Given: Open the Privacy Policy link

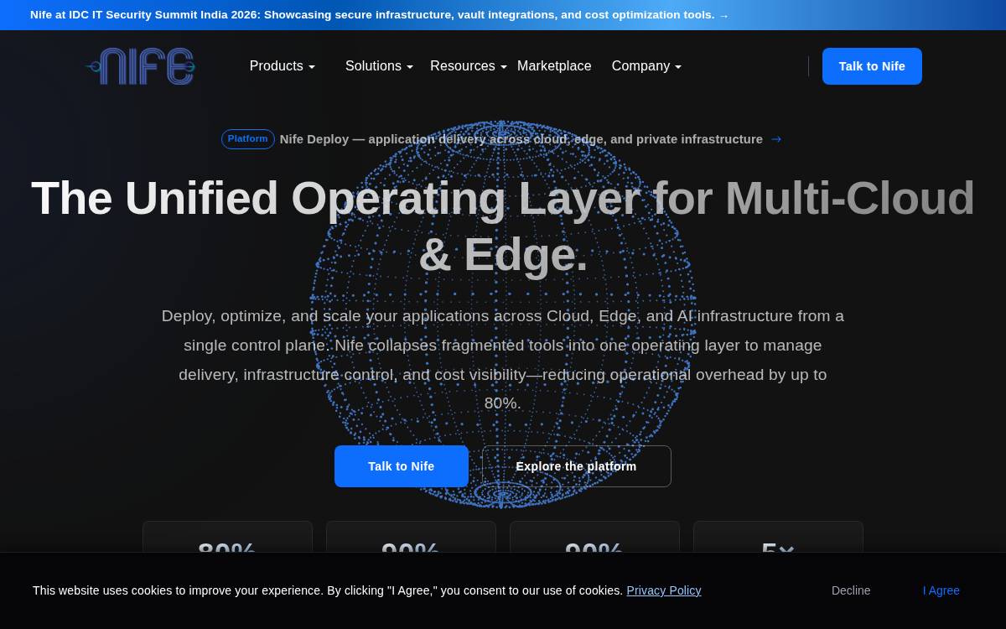Looking at the screenshot, I should pyautogui.click(x=664, y=590).
